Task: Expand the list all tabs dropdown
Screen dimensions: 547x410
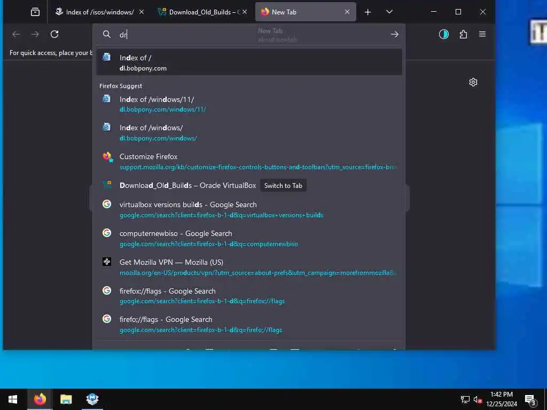Action: 389,12
